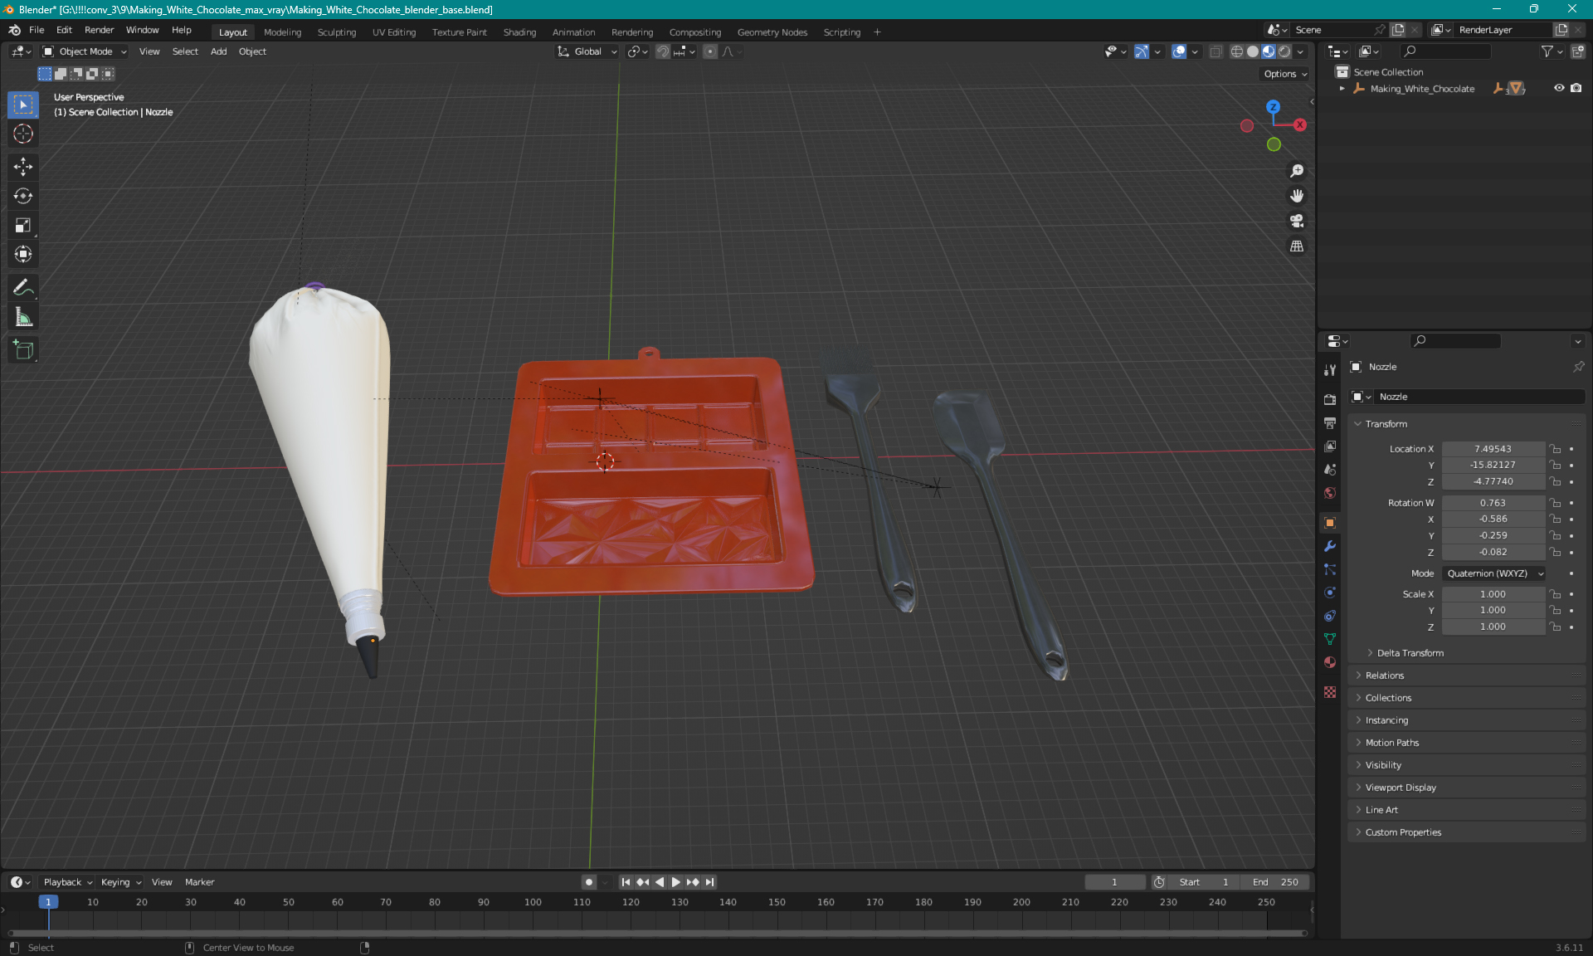1593x956 pixels.
Task: Activate the Move tool
Action: (23, 167)
